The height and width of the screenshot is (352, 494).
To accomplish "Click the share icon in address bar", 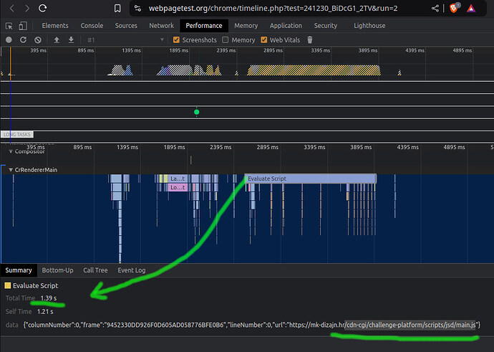I will point(436,9).
